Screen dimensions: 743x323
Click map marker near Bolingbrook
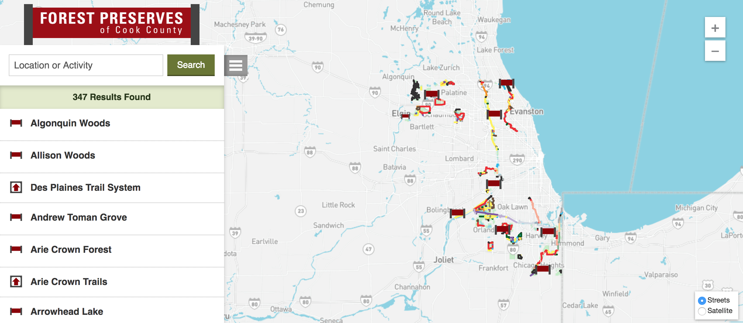pos(458,213)
